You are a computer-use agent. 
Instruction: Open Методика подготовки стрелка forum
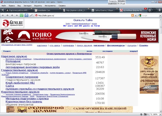click(27, 98)
